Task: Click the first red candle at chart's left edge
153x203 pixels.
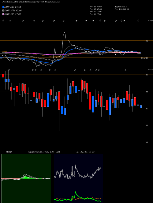Action: pyautogui.click(x=3, y=76)
